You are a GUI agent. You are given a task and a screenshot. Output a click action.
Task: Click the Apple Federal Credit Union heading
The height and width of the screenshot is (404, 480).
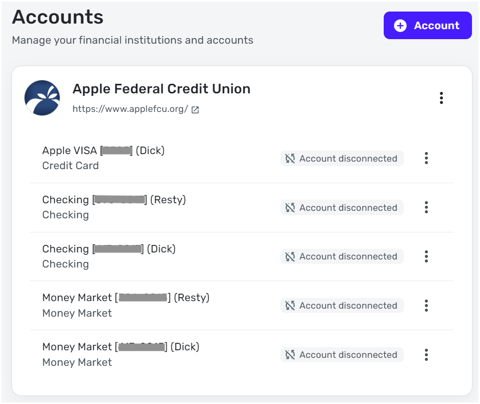pos(162,89)
